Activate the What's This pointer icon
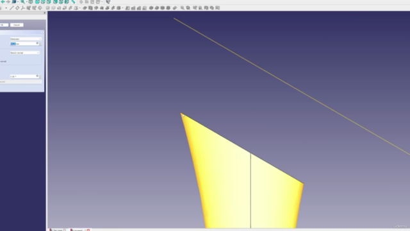410x231 pixels. 108,1
